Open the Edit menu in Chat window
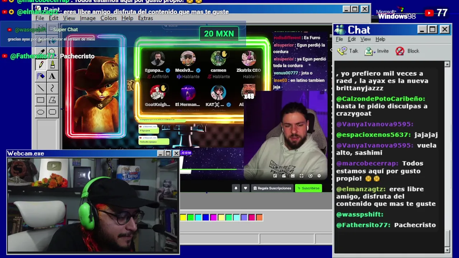The image size is (459, 258). pos(352,39)
